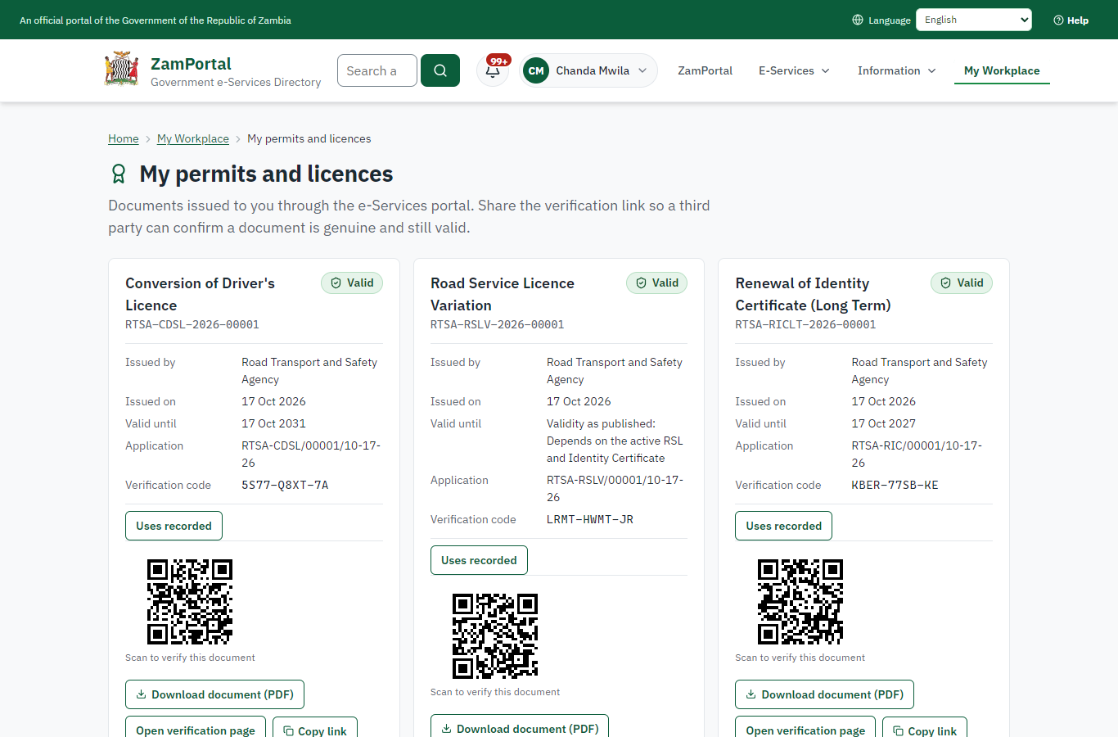This screenshot has height=737, width=1118.
Task: Open the Language select dropdown
Action: 974,20
